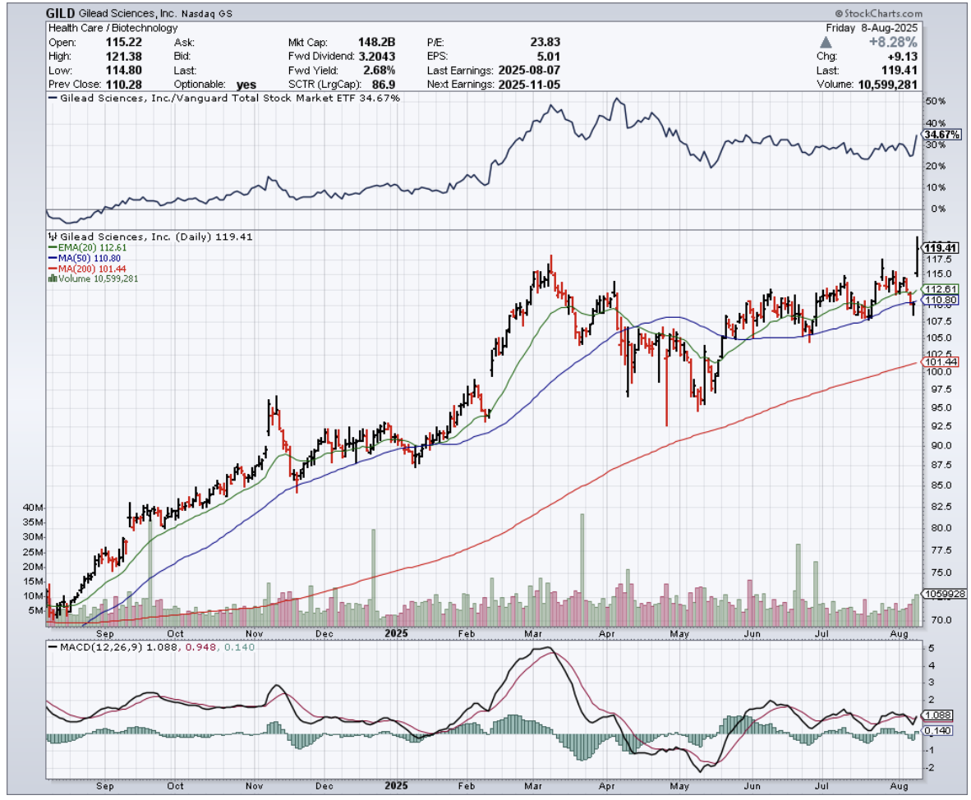Viewport: 971px width, 800px height.
Task: Click the StockCharts.com watermark link
Action: coord(882,14)
